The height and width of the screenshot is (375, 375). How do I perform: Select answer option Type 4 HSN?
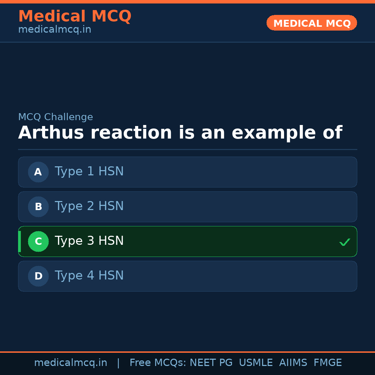pos(187,276)
